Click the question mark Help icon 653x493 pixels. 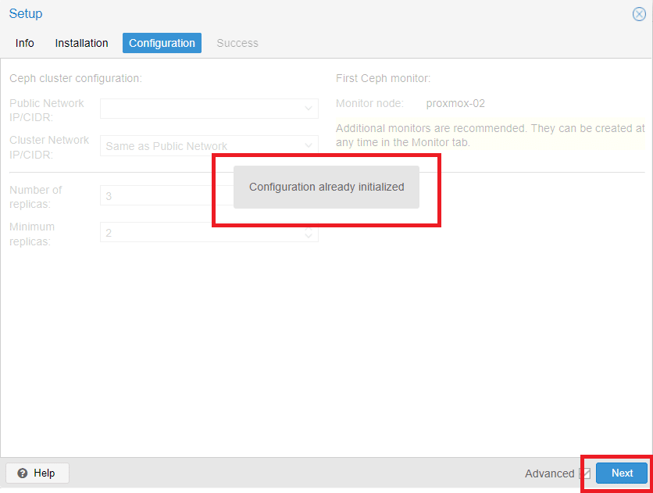coord(23,473)
